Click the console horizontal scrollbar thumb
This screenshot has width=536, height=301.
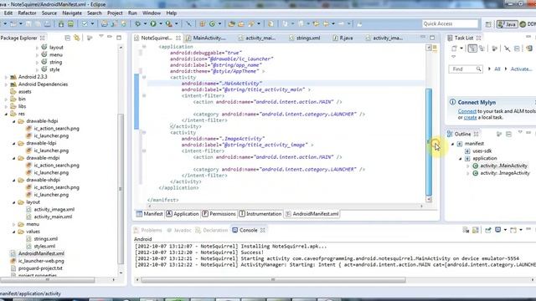coord(273,280)
